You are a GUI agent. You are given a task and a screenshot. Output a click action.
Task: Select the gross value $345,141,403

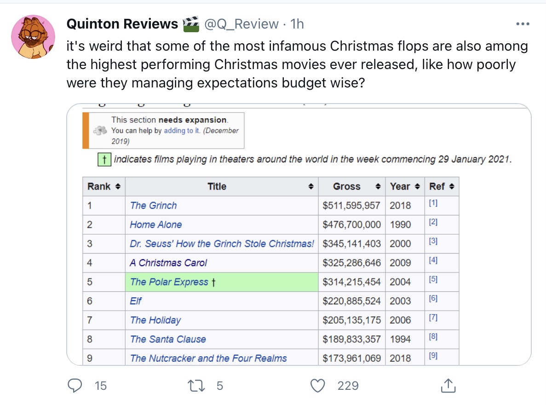pyautogui.click(x=352, y=243)
